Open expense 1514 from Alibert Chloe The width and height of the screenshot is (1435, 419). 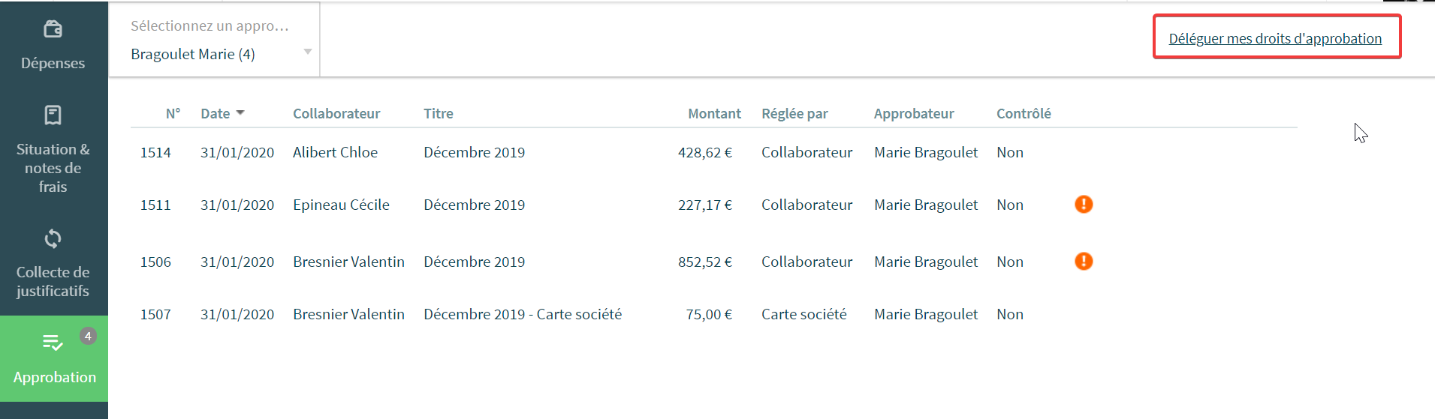(713, 152)
